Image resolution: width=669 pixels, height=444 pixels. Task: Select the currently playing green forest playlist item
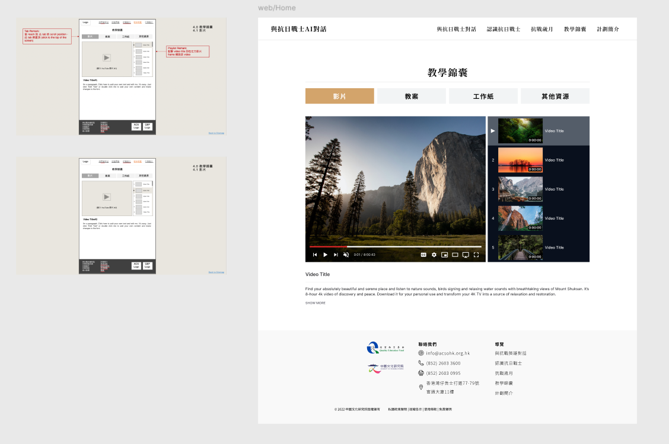click(539, 131)
